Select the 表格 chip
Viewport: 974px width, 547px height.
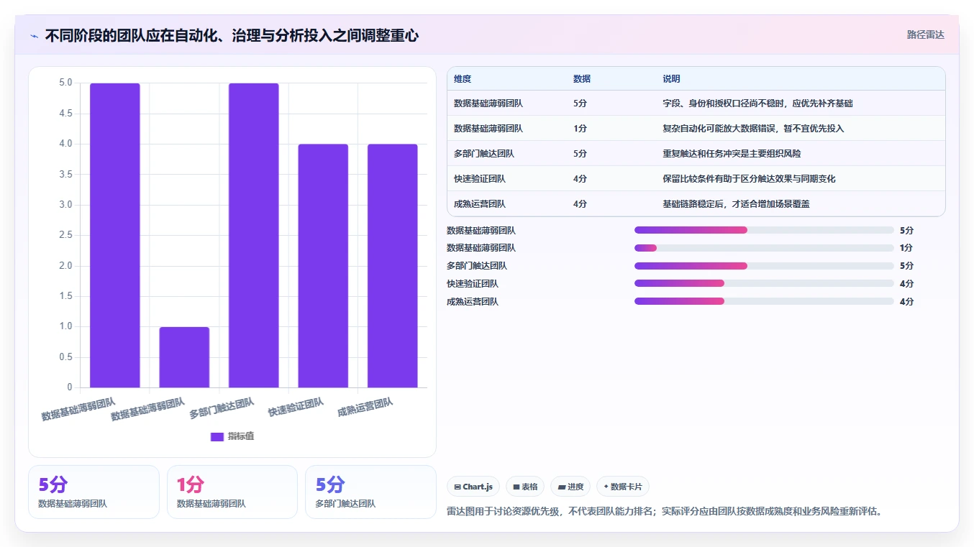click(525, 487)
